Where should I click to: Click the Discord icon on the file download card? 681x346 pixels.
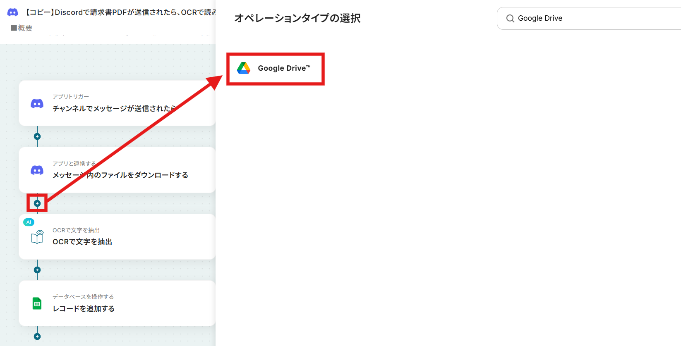click(37, 170)
